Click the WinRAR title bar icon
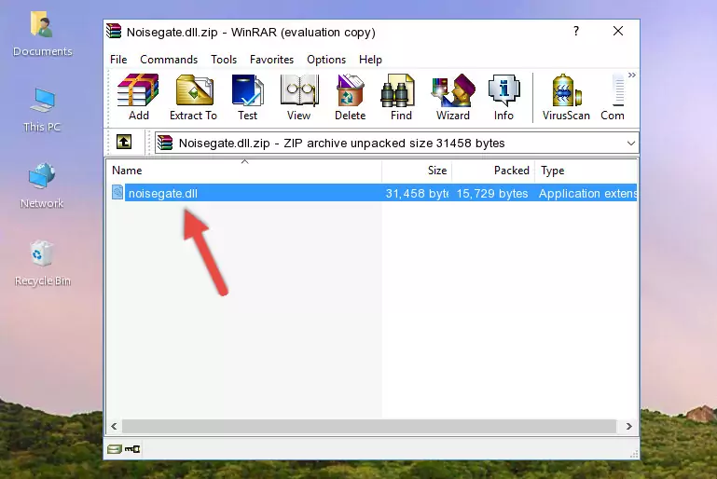The height and width of the screenshot is (479, 717). point(114,31)
